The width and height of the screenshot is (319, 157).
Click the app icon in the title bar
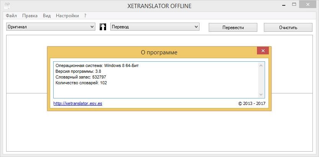[7, 5]
